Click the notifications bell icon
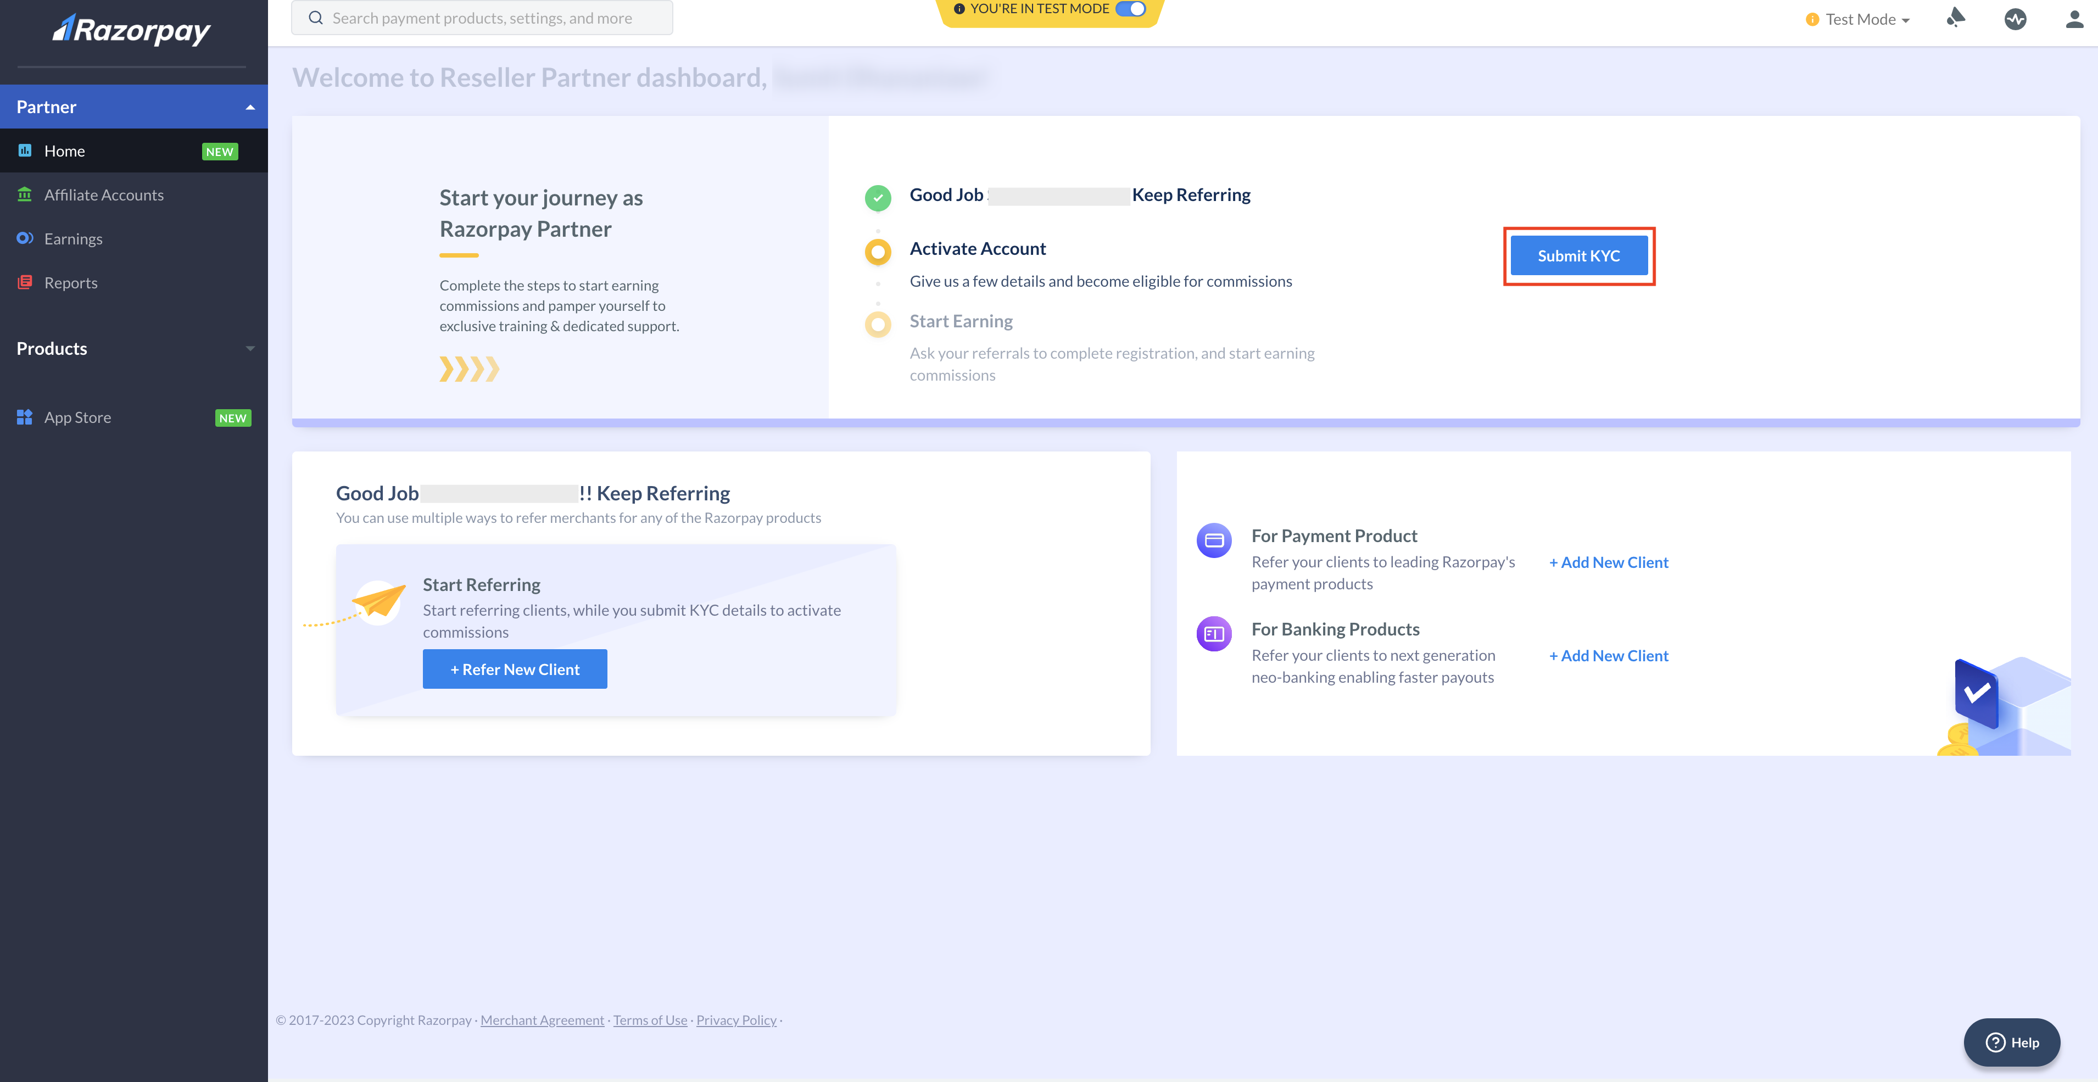The height and width of the screenshot is (1082, 2098). pos(1956,19)
